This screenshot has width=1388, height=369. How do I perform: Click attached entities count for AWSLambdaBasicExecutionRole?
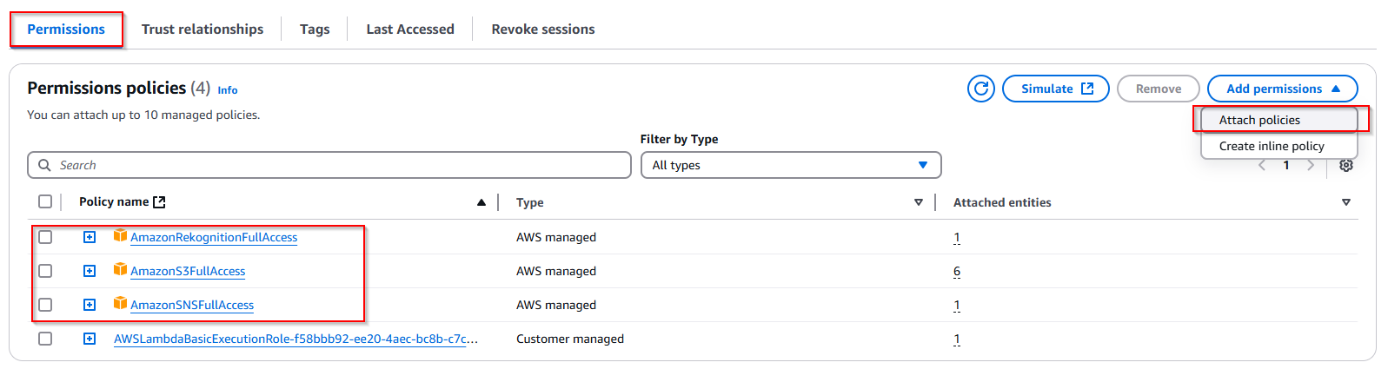pos(957,339)
